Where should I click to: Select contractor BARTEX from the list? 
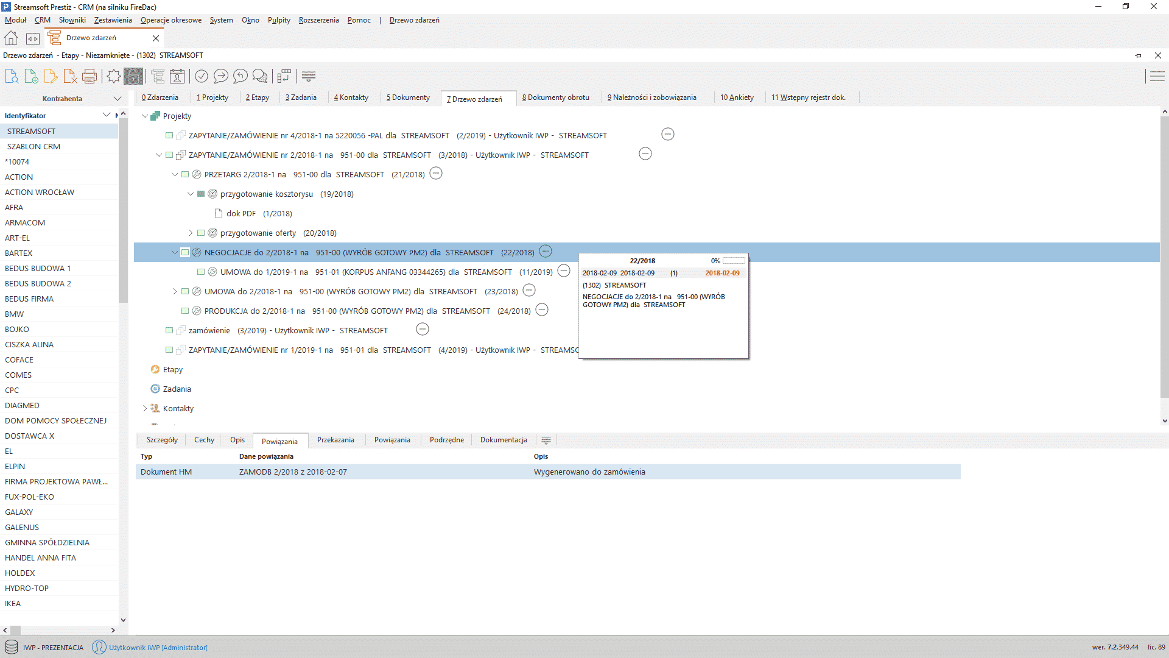[18, 253]
